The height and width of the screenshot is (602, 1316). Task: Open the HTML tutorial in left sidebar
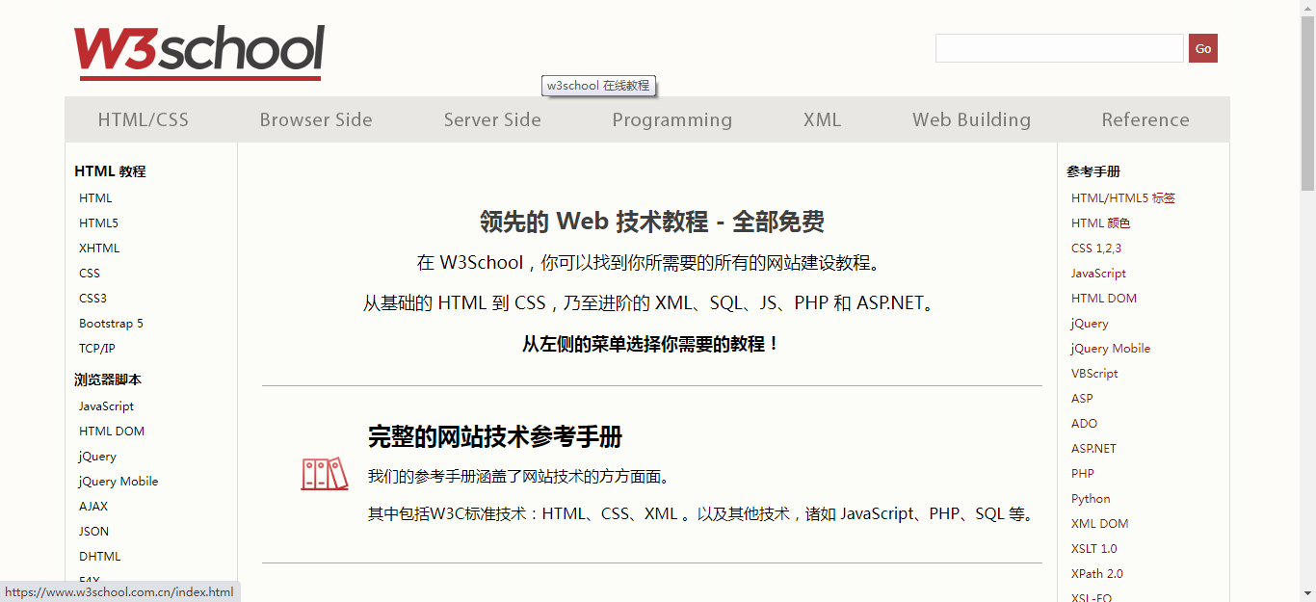point(95,197)
